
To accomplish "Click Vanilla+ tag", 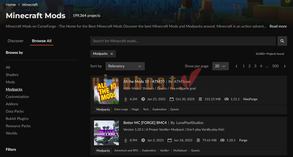I will pos(164,150).
